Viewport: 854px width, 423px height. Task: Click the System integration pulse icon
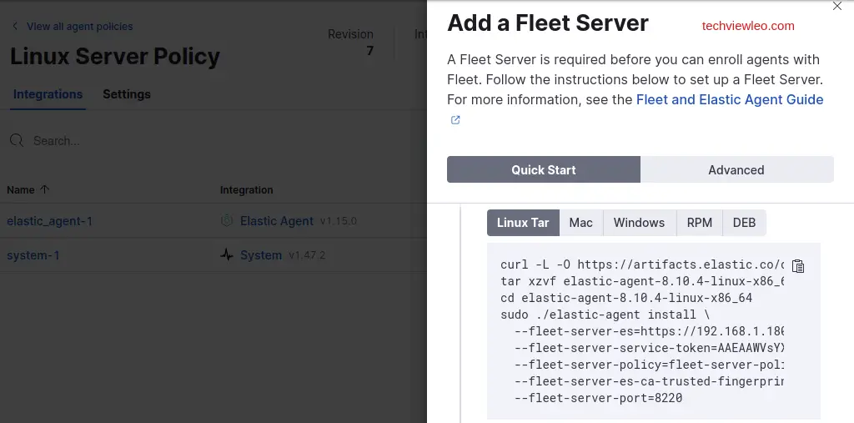tap(227, 255)
